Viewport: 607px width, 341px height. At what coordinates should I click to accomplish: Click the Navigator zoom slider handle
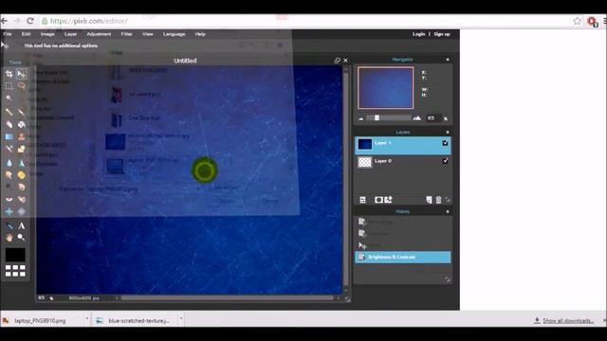[377, 117]
